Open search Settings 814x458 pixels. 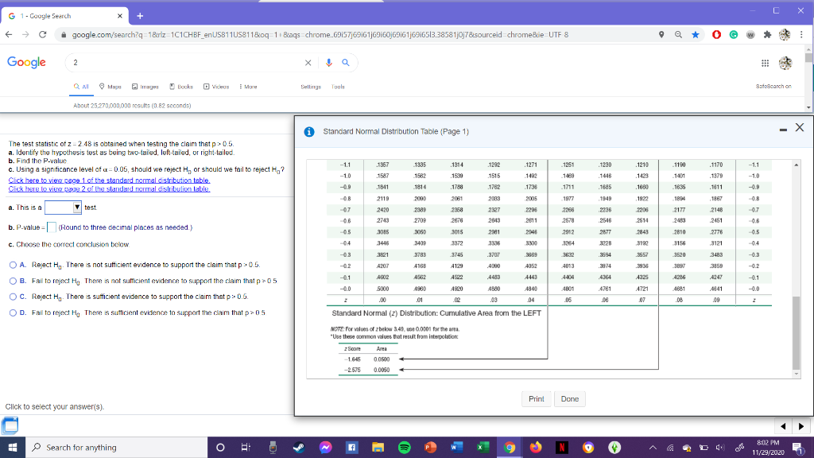click(311, 87)
